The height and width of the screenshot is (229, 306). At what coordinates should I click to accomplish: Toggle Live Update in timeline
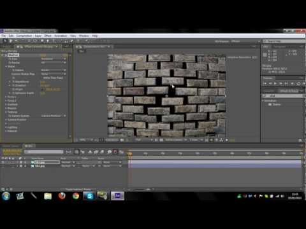point(76,152)
